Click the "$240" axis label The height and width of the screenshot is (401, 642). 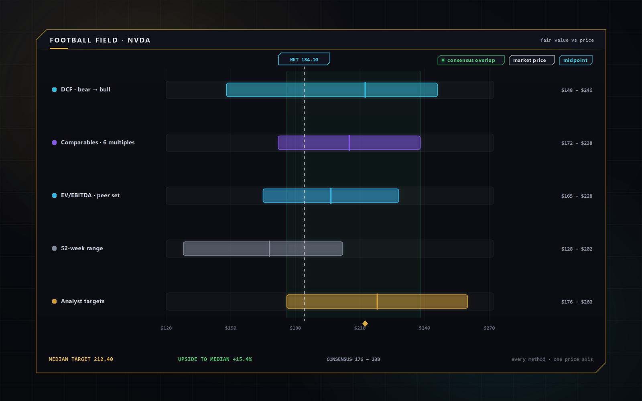(x=425, y=328)
